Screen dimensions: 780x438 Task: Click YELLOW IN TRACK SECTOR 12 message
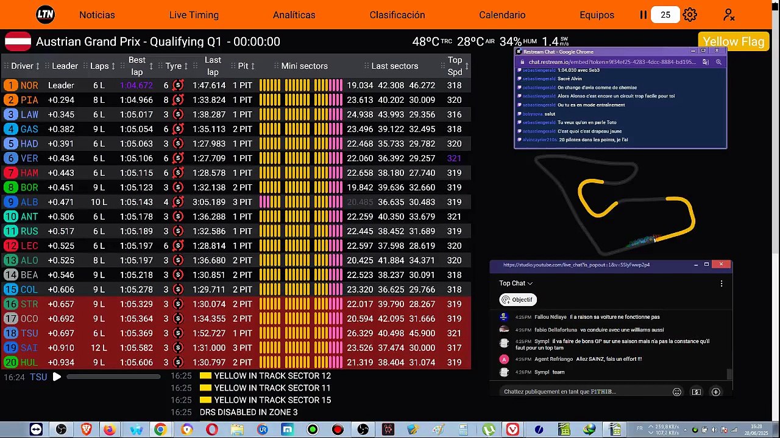(272, 376)
